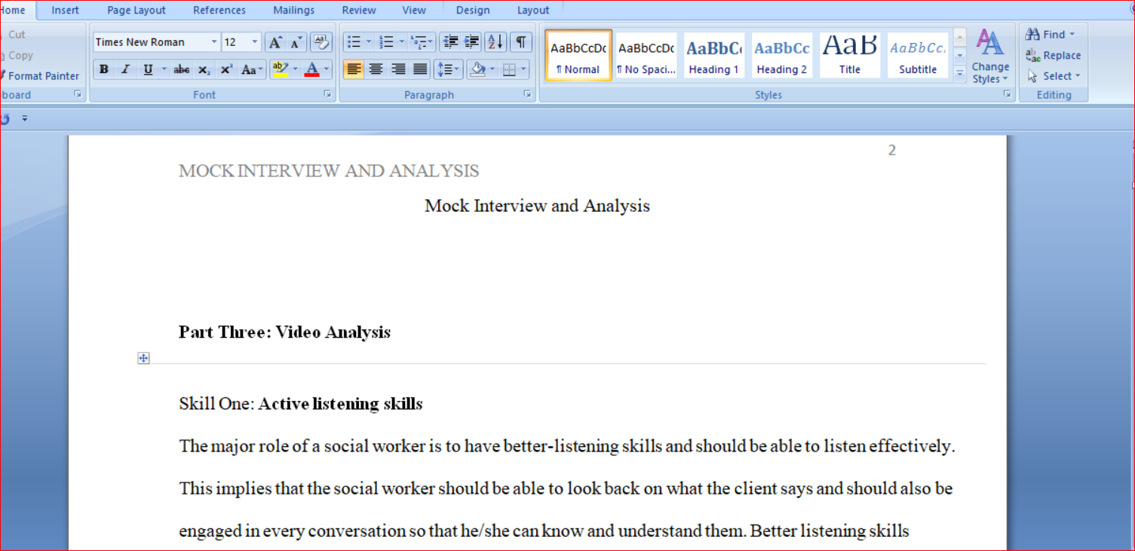1135x551 pixels.
Task: Click the Numbering list icon
Action: (x=387, y=42)
